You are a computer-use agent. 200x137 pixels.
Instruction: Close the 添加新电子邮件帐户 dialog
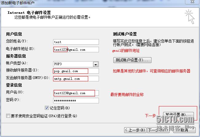point(192,2)
